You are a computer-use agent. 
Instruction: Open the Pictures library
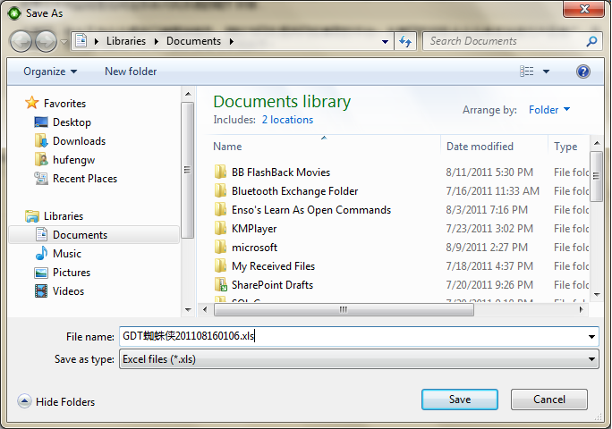pos(72,273)
